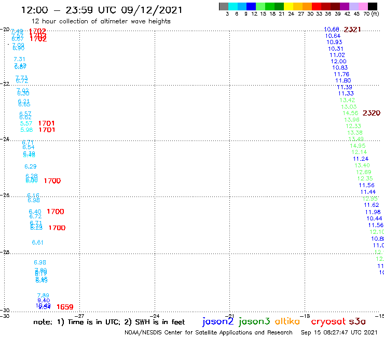Select the 's3a' satellite label
This screenshot has height=337, width=384.
point(357,321)
